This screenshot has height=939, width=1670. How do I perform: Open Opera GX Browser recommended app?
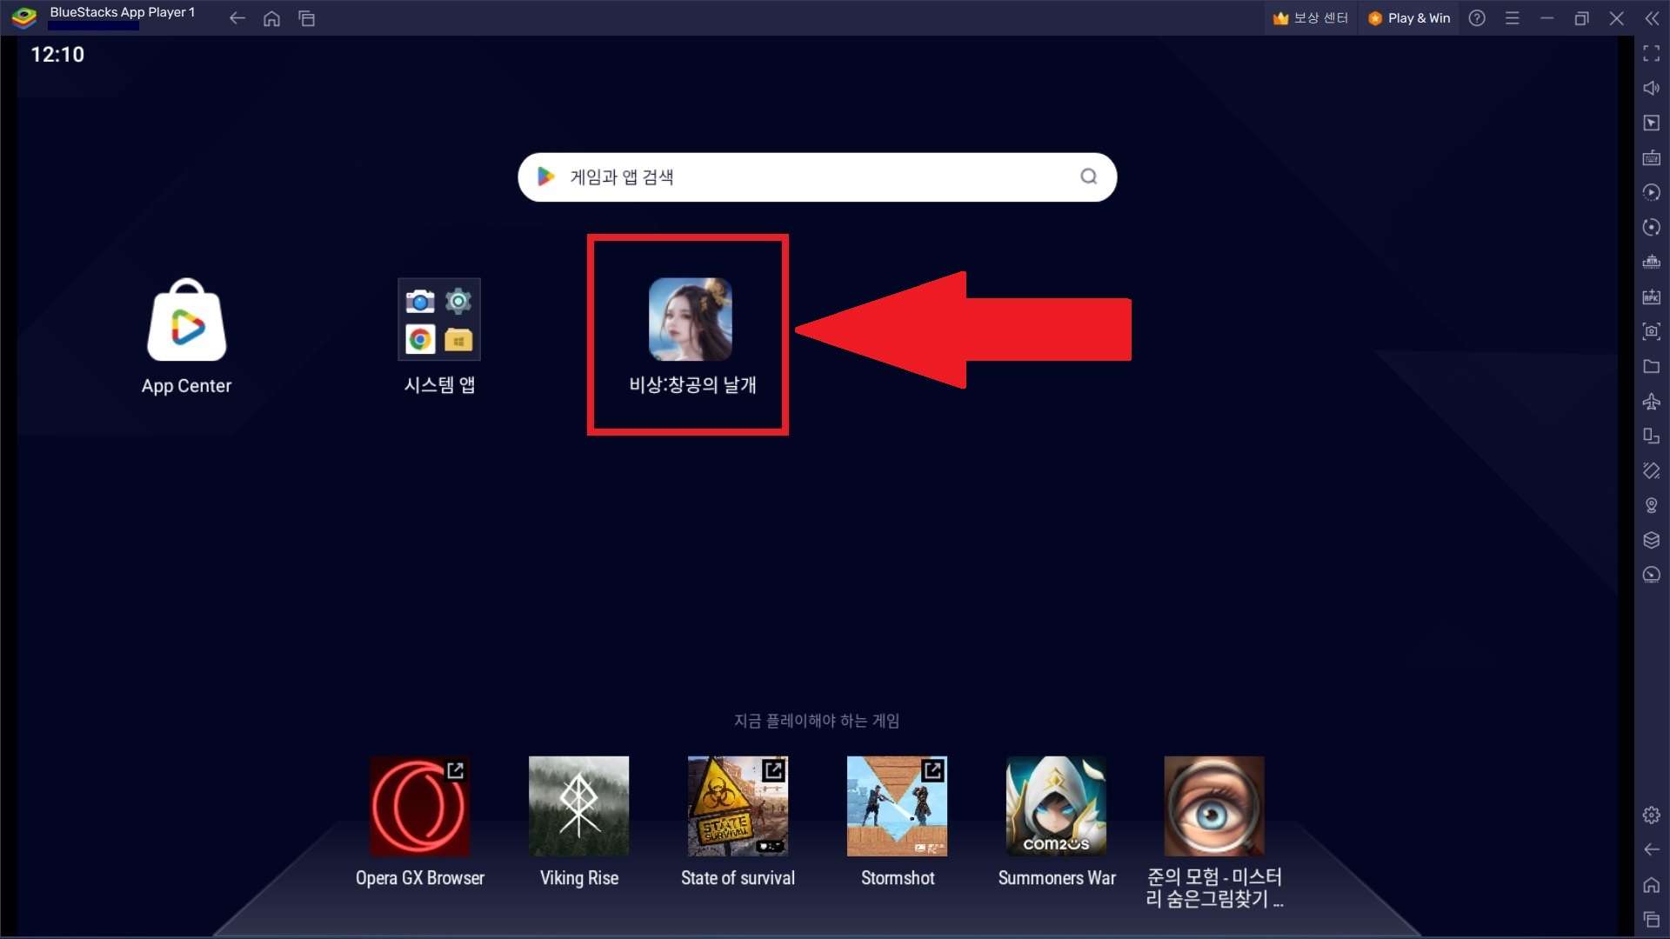(420, 822)
